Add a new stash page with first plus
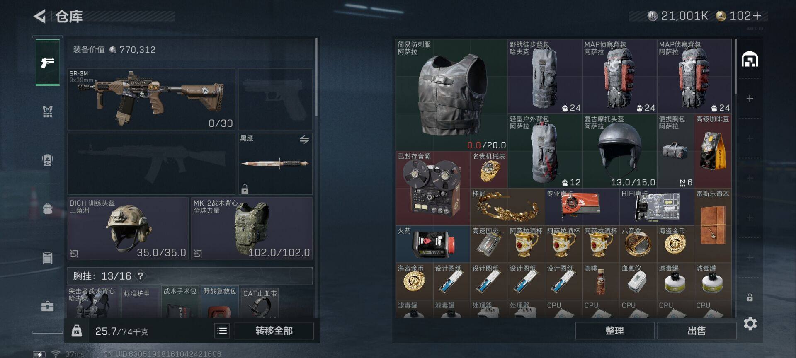 pos(750,99)
